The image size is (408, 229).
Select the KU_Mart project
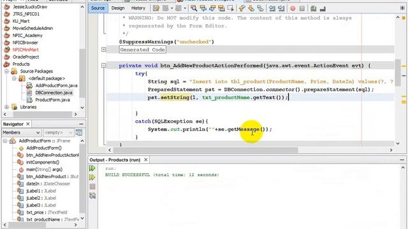[21, 21]
